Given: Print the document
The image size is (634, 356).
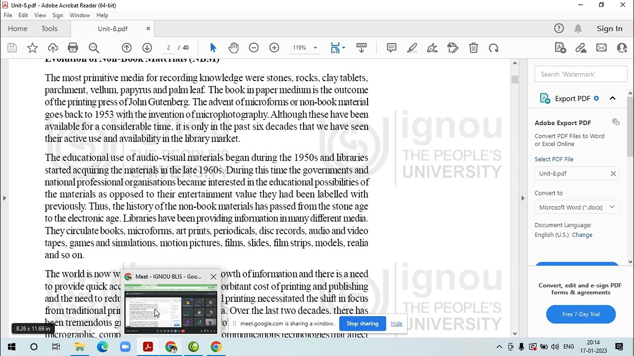Looking at the screenshot, I should (73, 48).
